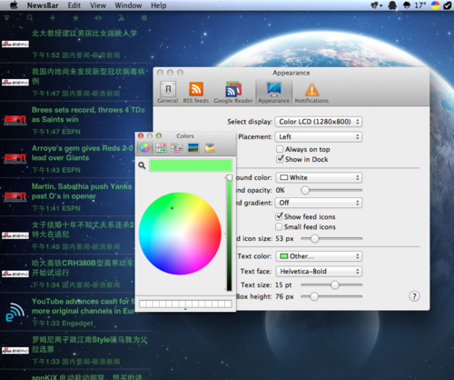Uncheck the Show in Dock checkbox
Screen dimensions: 454x380
280,159
